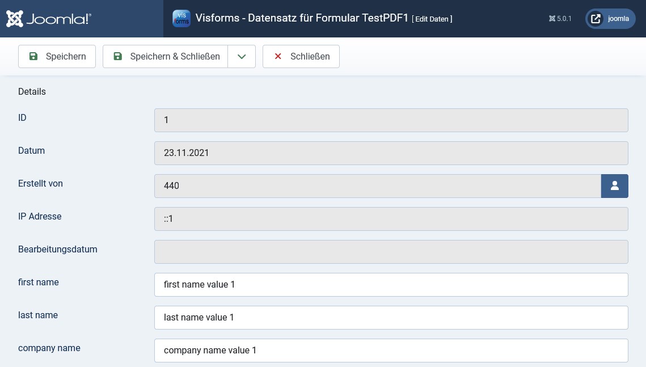The height and width of the screenshot is (367, 646).
Task: Click the IP Adresse field
Action: (391, 219)
